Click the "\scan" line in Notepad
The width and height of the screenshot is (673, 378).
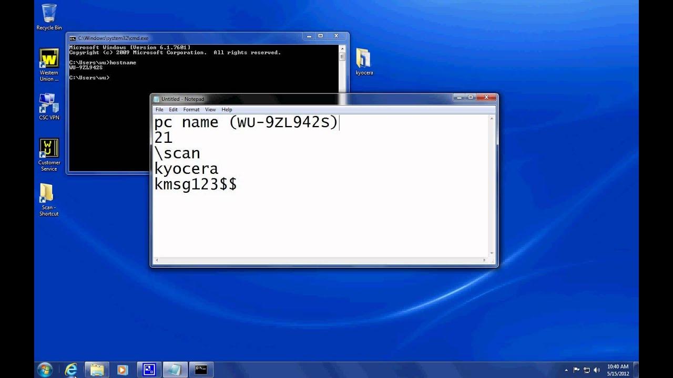pyautogui.click(x=177, y=153)
